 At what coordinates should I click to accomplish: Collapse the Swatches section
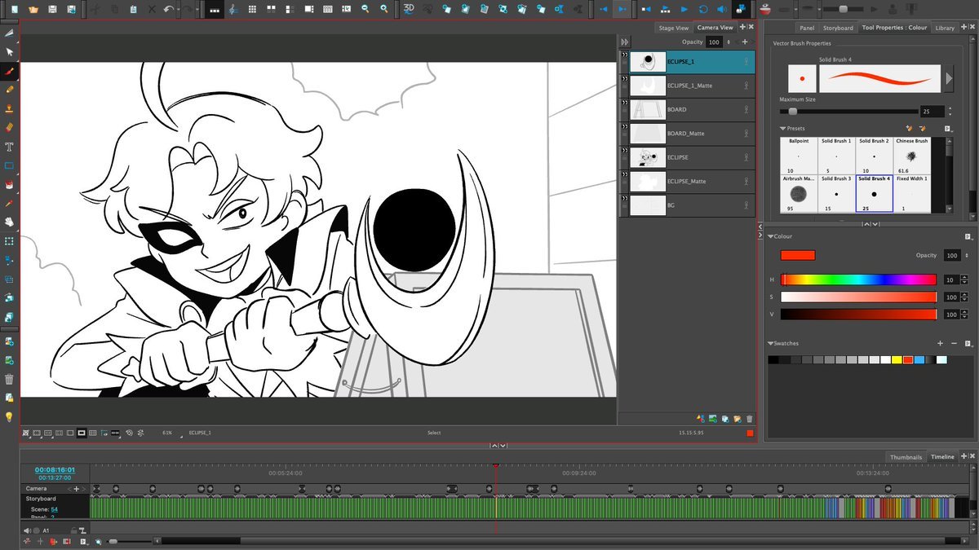coord(771,344)
